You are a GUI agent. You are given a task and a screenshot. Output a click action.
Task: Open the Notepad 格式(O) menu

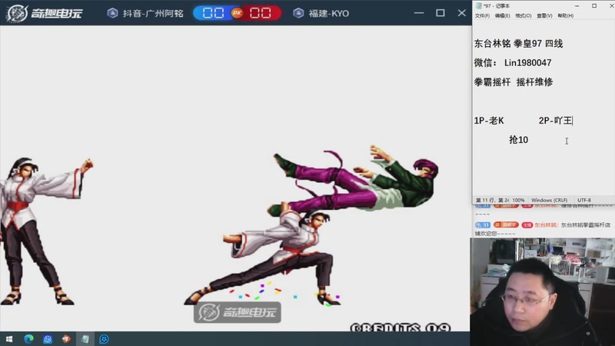coord(524,15)
